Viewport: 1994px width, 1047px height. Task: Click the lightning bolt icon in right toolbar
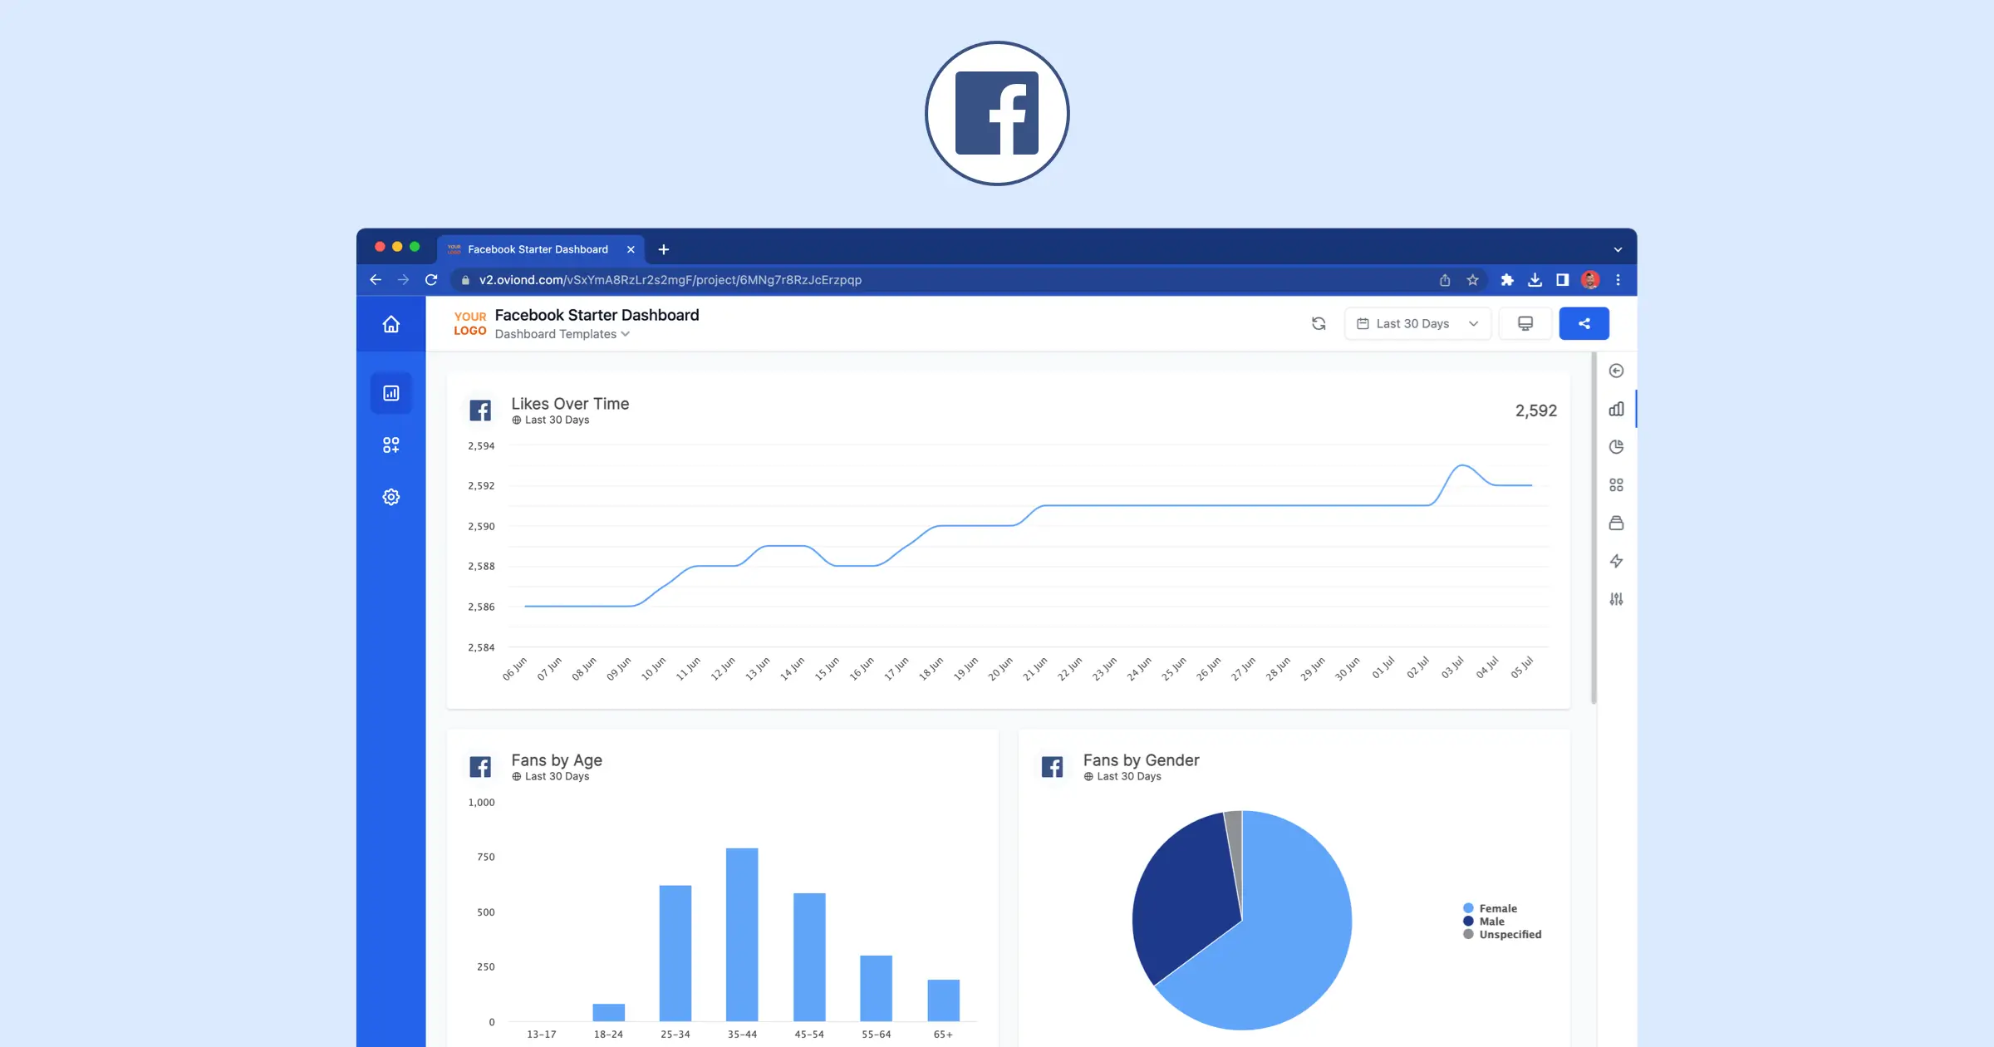(x=1616, y=561)
